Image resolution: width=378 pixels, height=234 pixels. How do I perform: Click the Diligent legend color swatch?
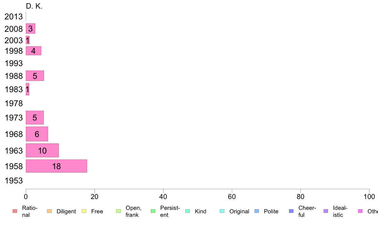click(x=49, y=211)
